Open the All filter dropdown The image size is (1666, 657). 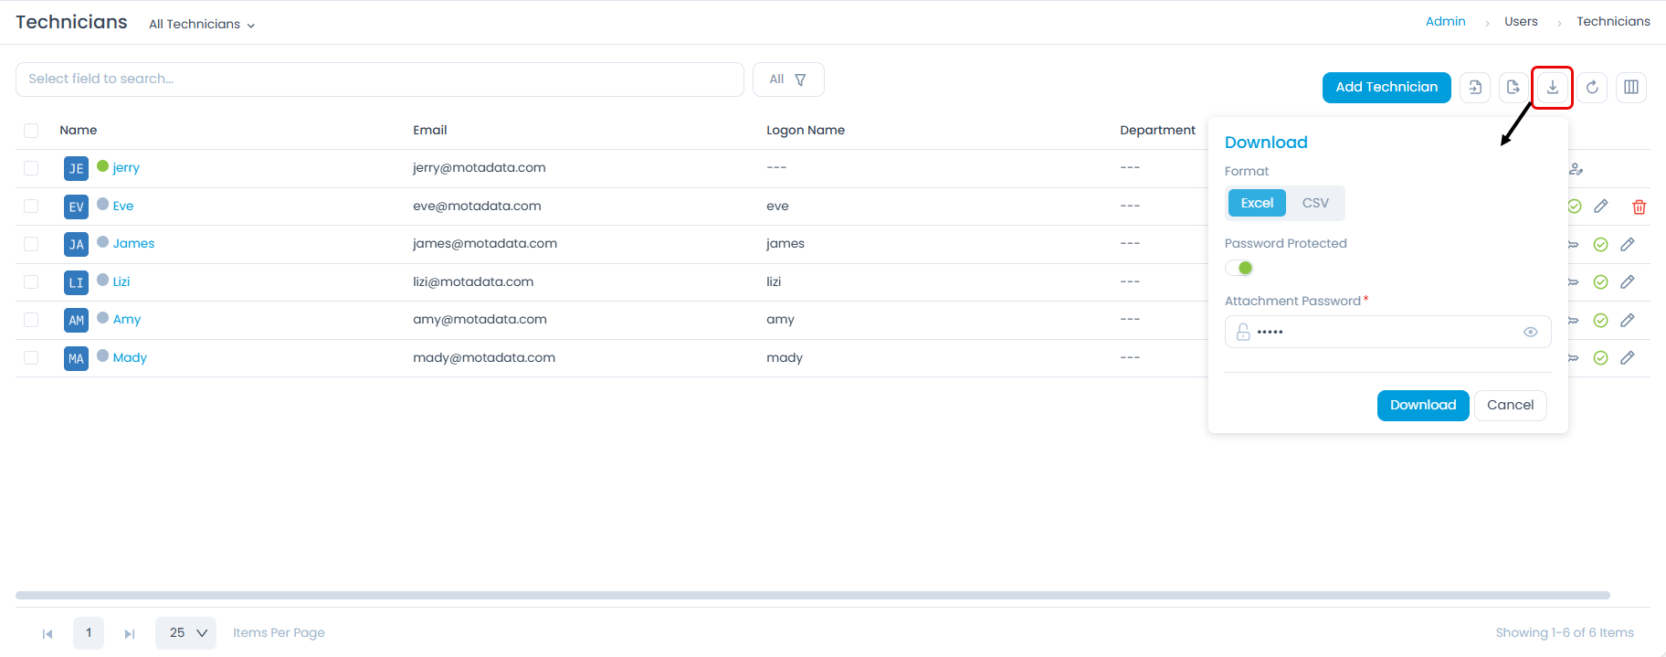787,79
